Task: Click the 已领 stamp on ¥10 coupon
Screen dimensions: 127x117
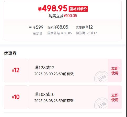Action: coord(101,104)
